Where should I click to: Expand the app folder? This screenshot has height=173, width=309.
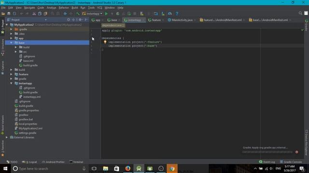(11, 38)
